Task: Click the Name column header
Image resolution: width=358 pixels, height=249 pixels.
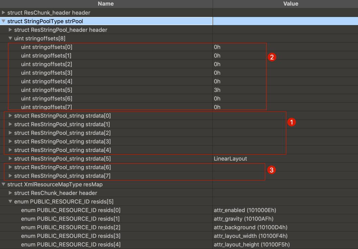Action: tap(106, 4)
